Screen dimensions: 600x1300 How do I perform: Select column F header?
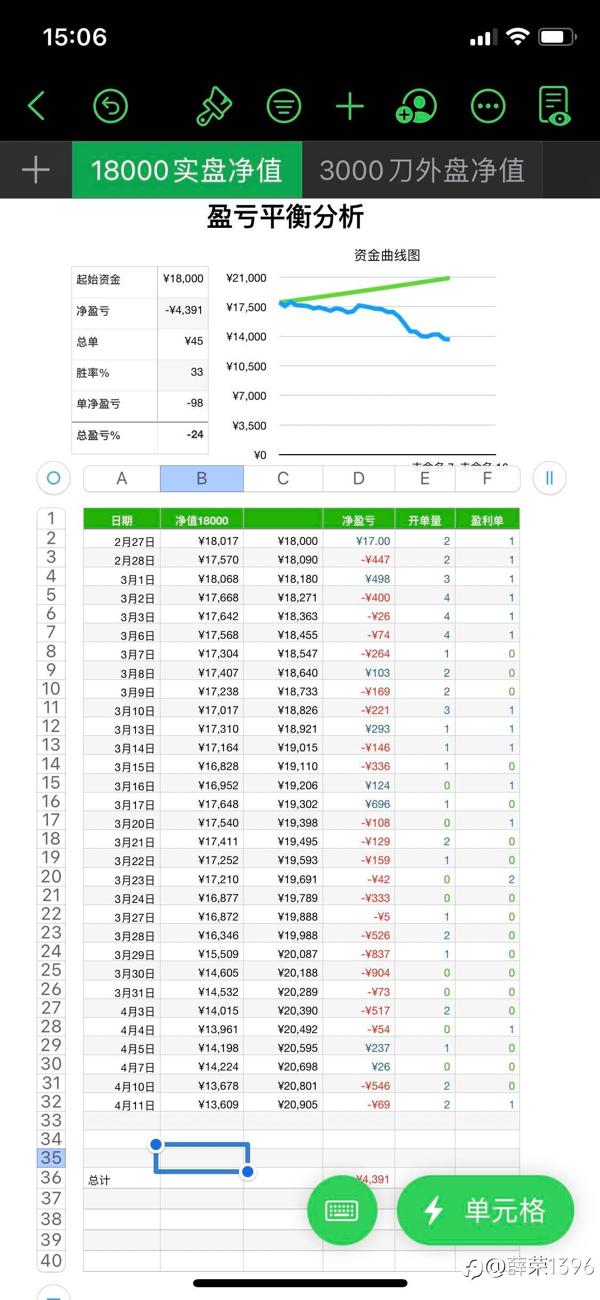tap(487, 478)
